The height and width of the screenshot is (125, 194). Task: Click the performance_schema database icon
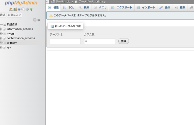pyautogui.click(x=4, y=38)
